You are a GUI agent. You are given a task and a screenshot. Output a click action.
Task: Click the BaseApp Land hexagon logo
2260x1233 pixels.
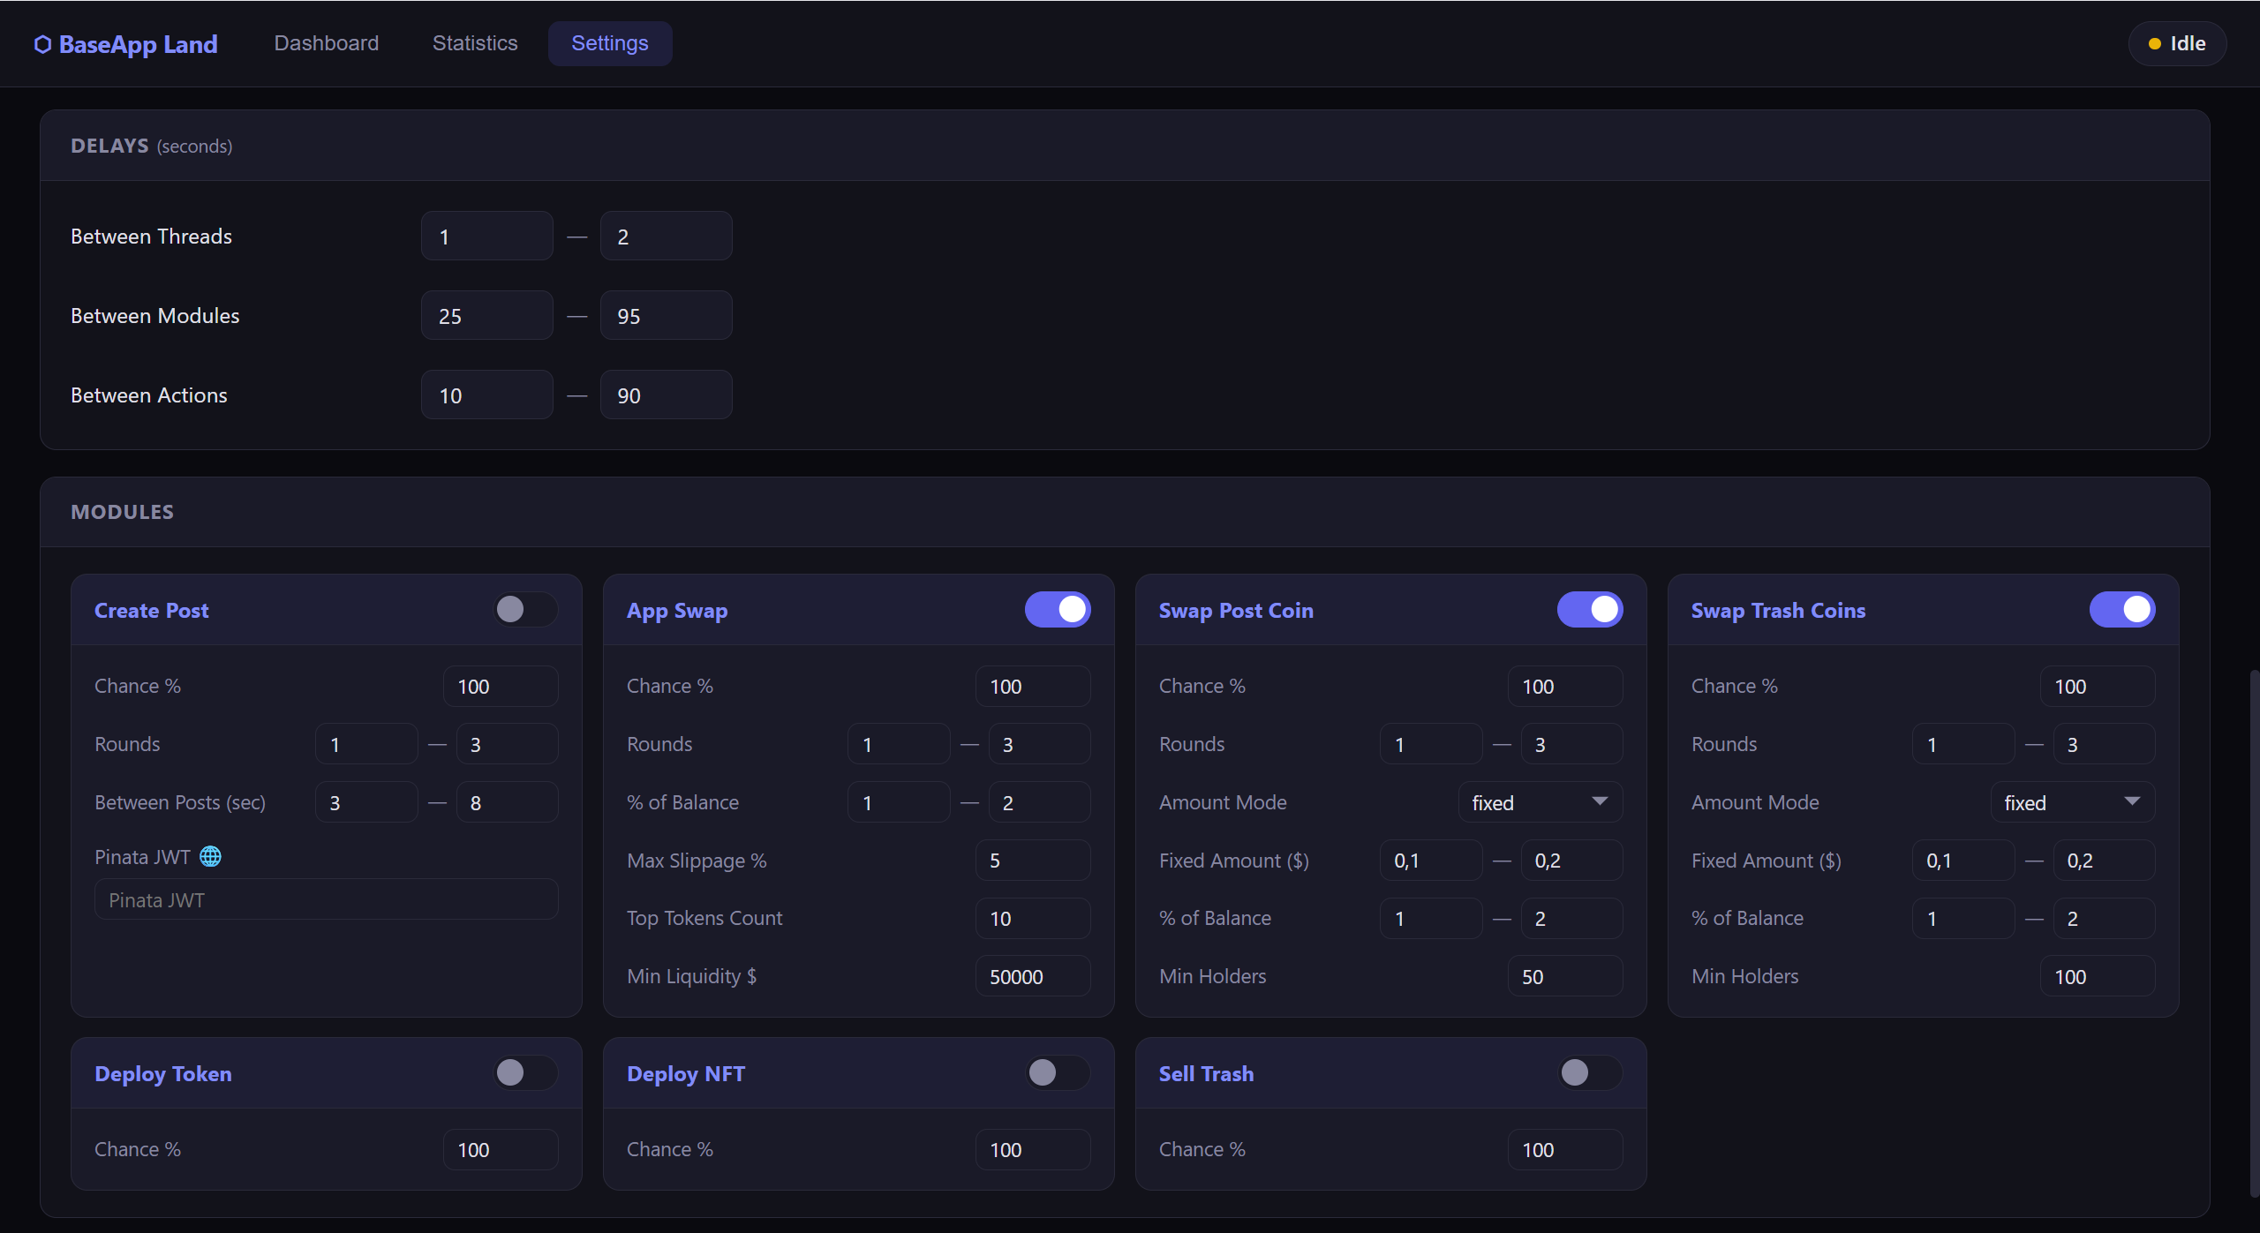coord(42,44)
